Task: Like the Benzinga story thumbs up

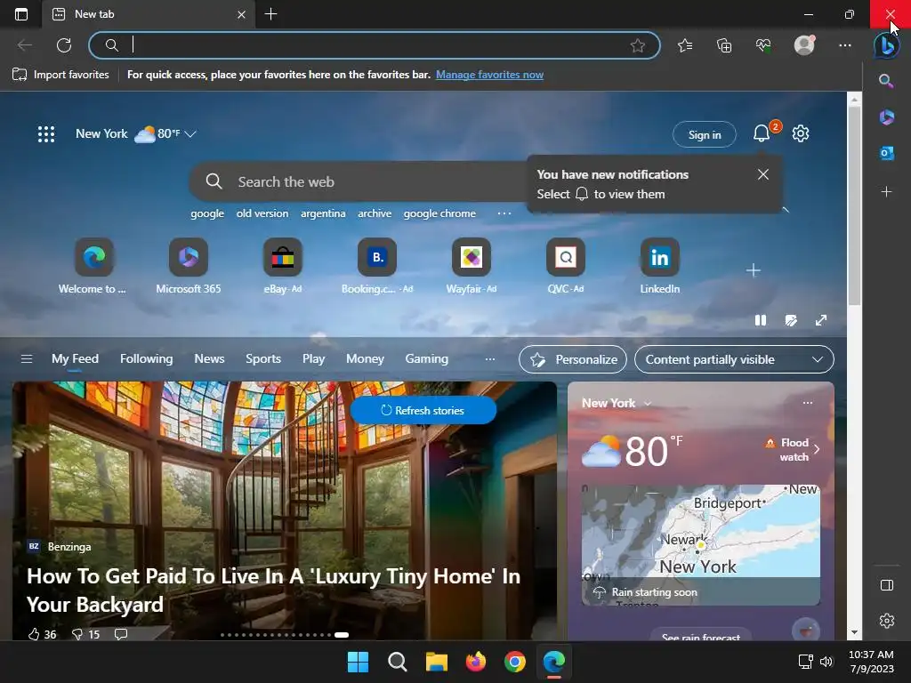Action: pyautogui.click(x=35, y=633)
